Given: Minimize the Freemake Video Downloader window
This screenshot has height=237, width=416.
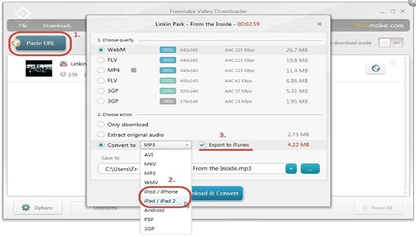Looking at the screenshot, I should click(383, 12).
